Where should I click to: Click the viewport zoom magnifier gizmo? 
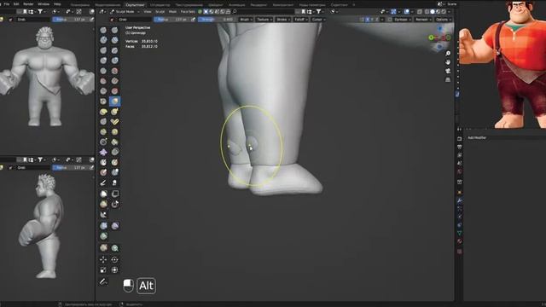click(448, 53)
